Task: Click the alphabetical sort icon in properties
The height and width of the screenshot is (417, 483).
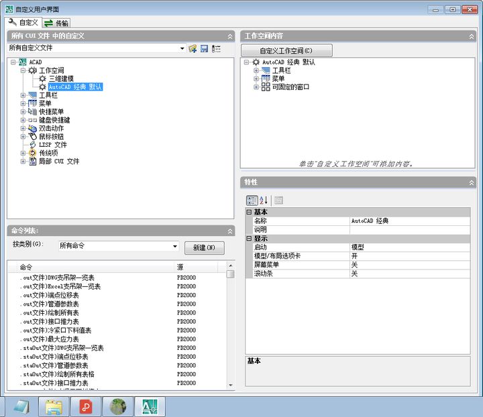Action: pyautogui.click(x=264, y=200)
